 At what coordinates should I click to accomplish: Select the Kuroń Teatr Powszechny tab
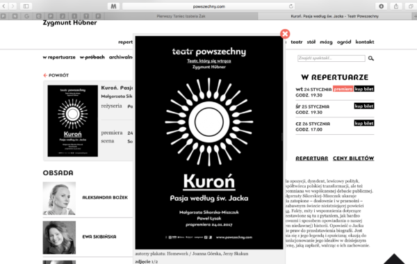coord(334,16)
